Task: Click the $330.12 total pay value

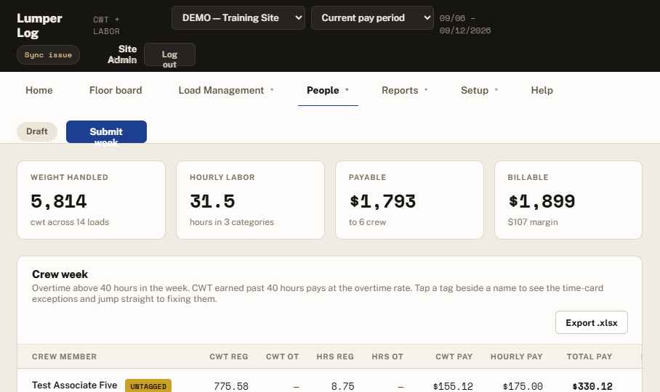Action: point(592,386)
